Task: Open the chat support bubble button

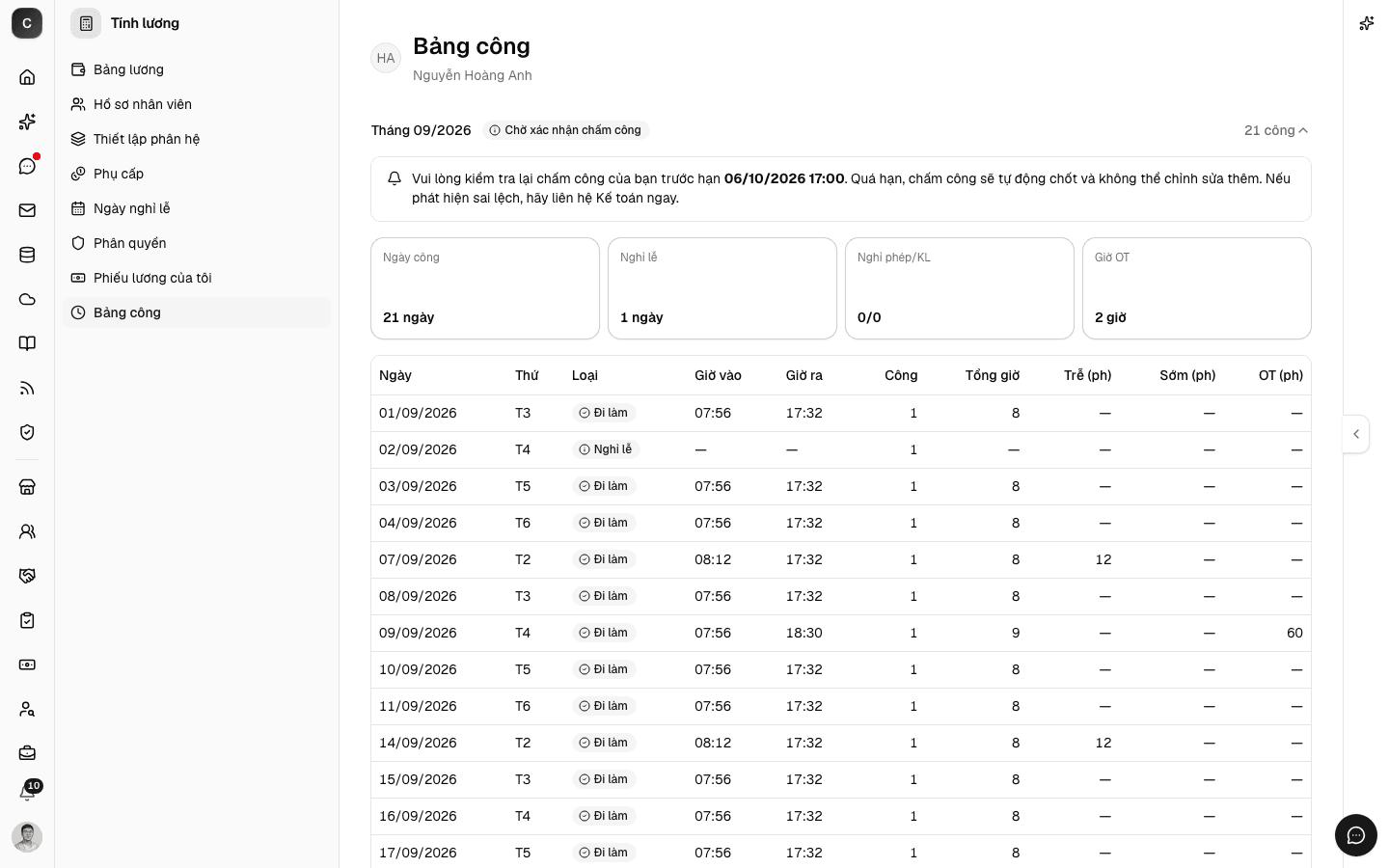Action: click(1356, 835)
